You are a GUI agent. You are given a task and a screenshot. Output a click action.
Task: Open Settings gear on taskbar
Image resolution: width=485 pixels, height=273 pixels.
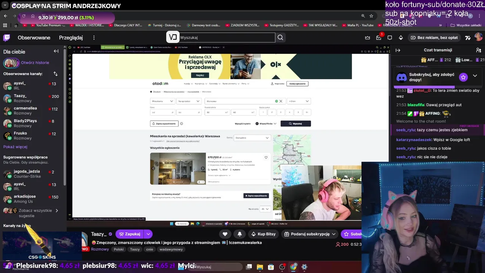[x=304, y=267]
